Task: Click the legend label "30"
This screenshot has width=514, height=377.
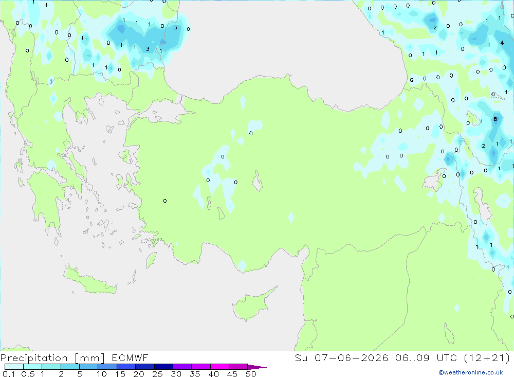Action: (x=176, y=374)
